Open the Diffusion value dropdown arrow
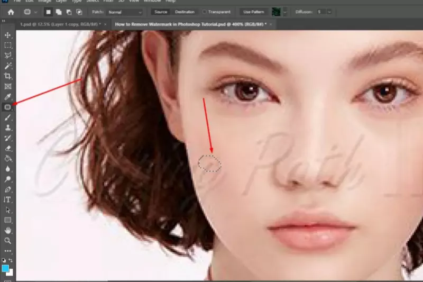 coord(329,12)
